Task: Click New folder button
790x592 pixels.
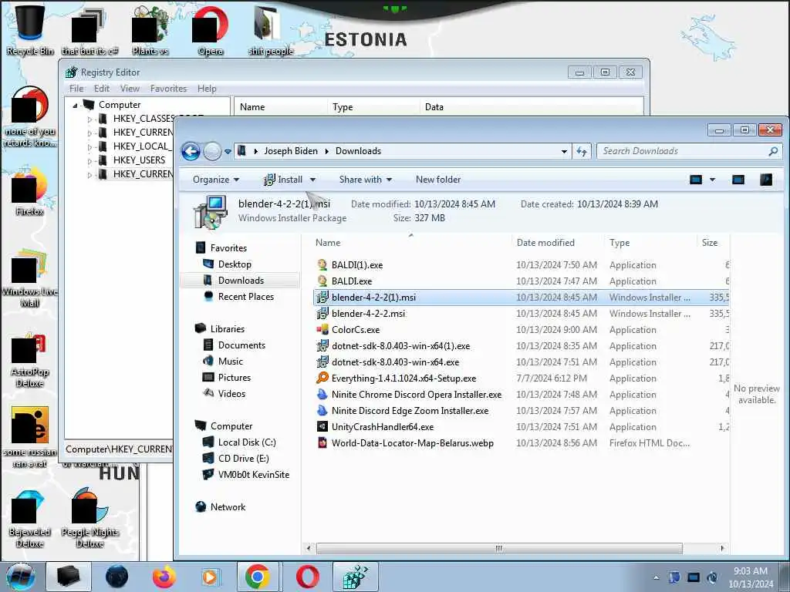Action: pos(438,180)
